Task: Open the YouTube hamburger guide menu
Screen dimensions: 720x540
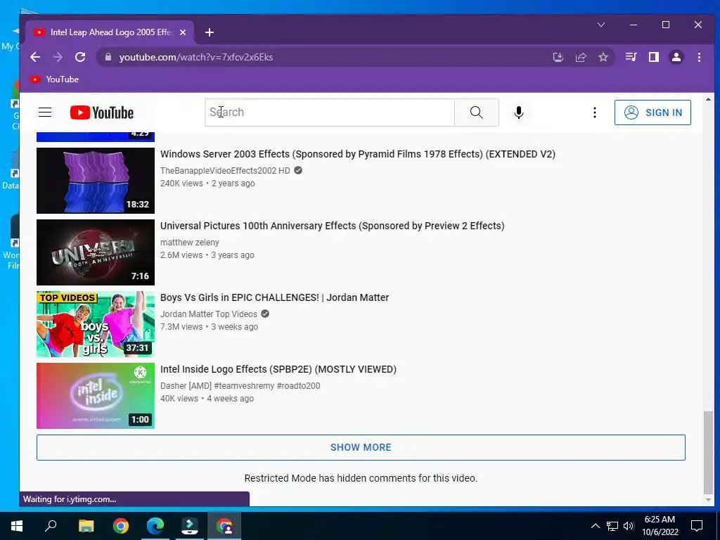Action: pos(45,112)
